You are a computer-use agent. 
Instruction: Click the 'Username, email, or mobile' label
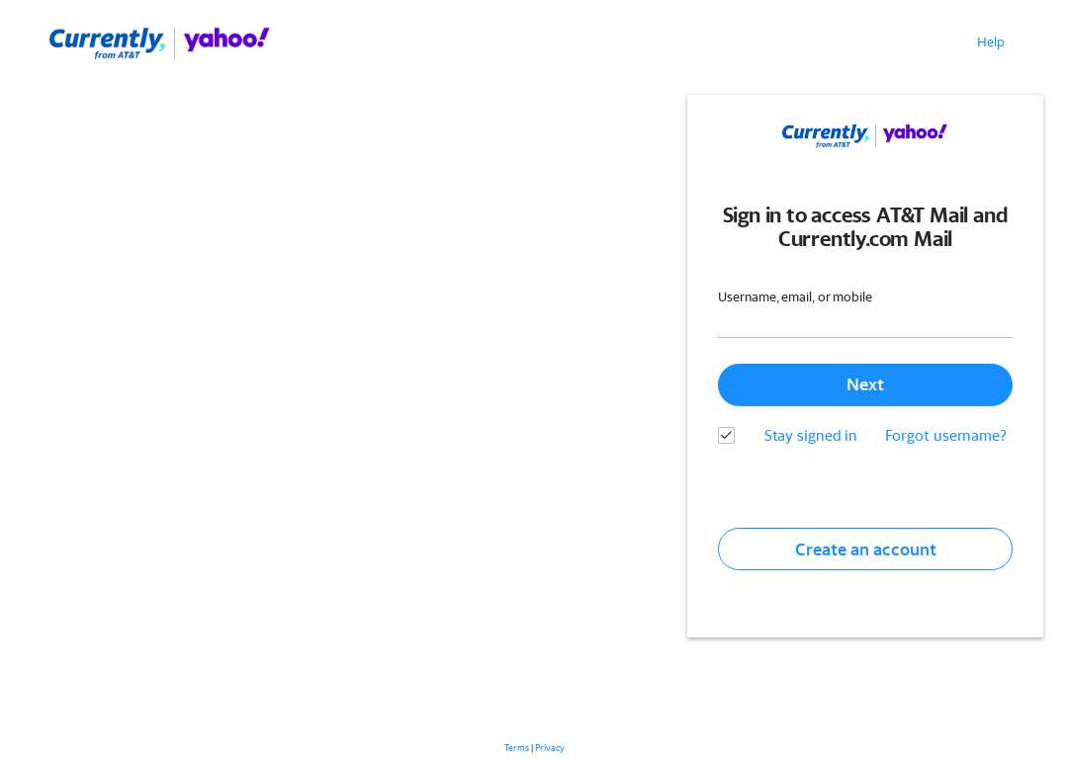[795, 296]
